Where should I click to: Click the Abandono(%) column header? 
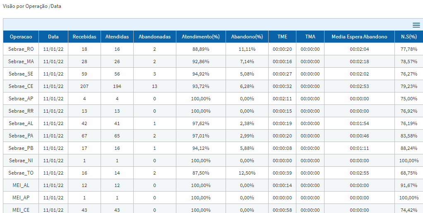point(247,37)
